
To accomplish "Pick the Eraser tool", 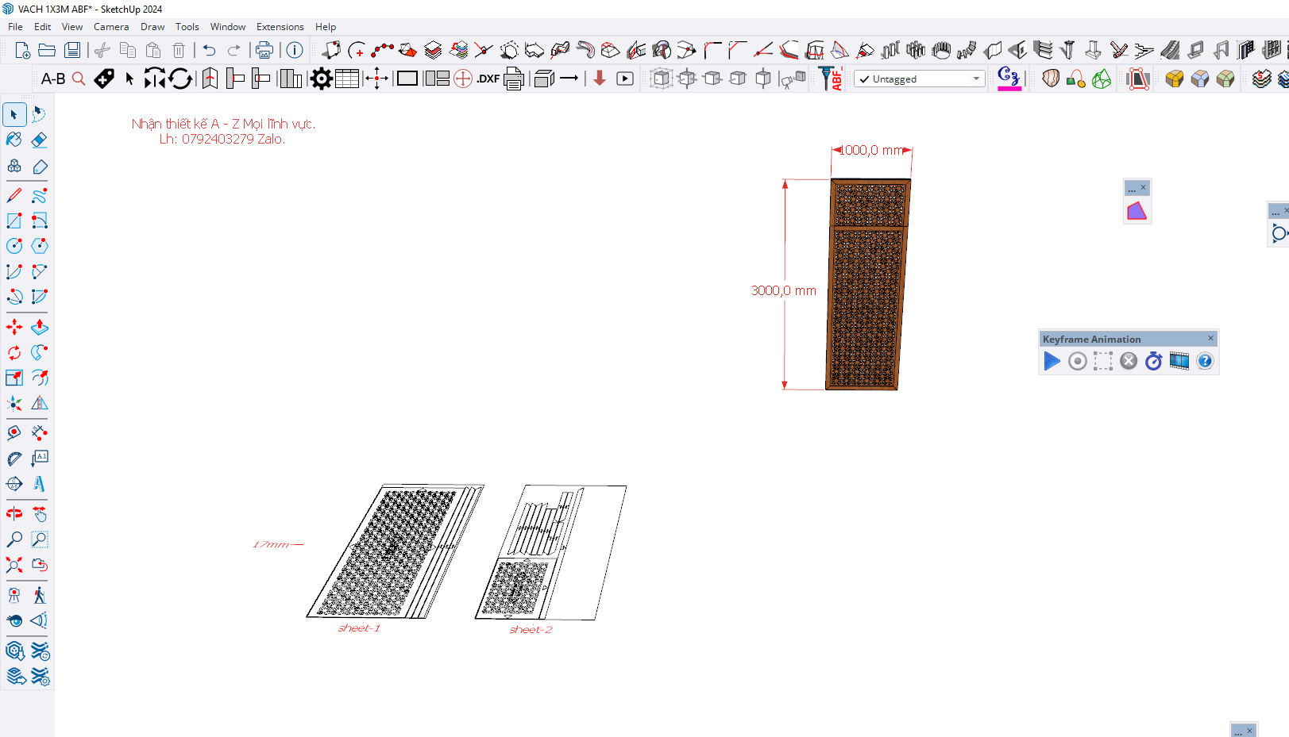I will pos(39,140).
